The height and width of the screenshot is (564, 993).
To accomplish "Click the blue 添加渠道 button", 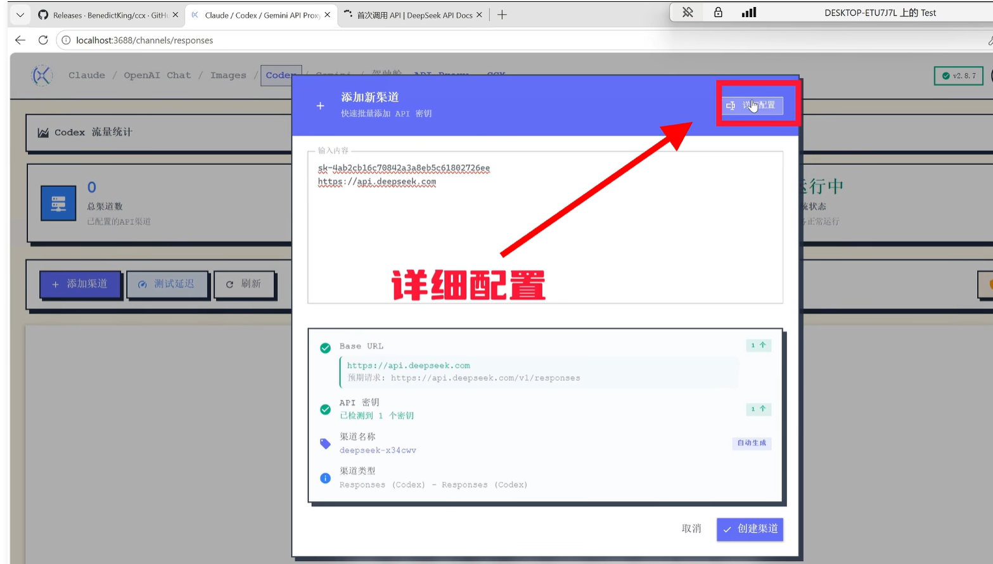I will tap(80, 284).
